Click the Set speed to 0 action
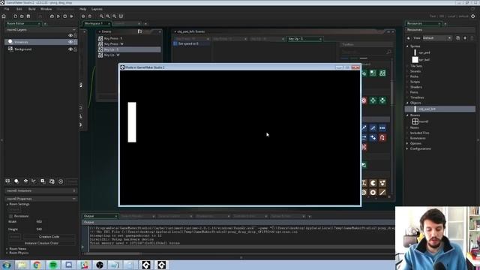Image resolution: width=480 pixels, height=270 pixels. coord(191,43)
